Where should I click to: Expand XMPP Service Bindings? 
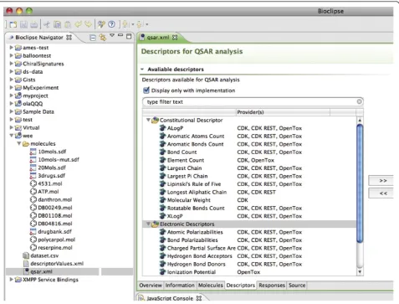pyautogui.click(x=12, y=280)
